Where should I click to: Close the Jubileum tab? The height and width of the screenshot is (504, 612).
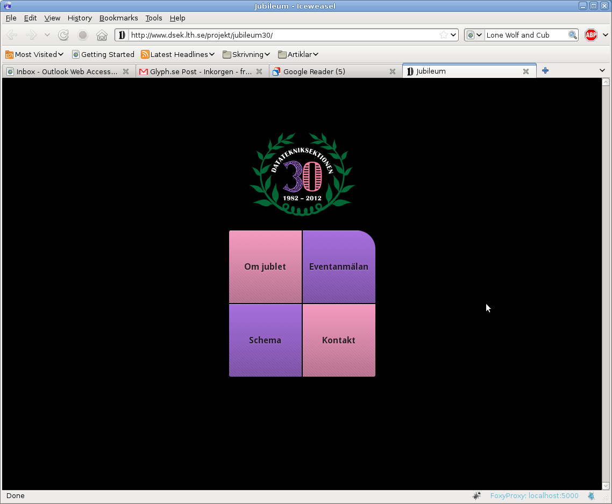click(526, 71)
